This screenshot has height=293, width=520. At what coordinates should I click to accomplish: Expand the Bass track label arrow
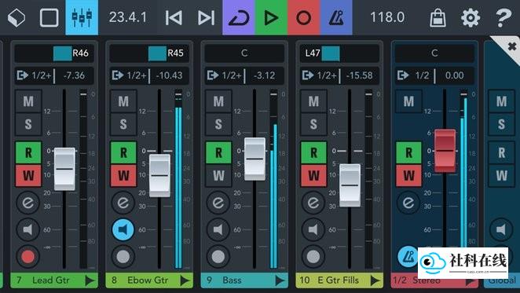pyautogui.click(x=280, y=280)
